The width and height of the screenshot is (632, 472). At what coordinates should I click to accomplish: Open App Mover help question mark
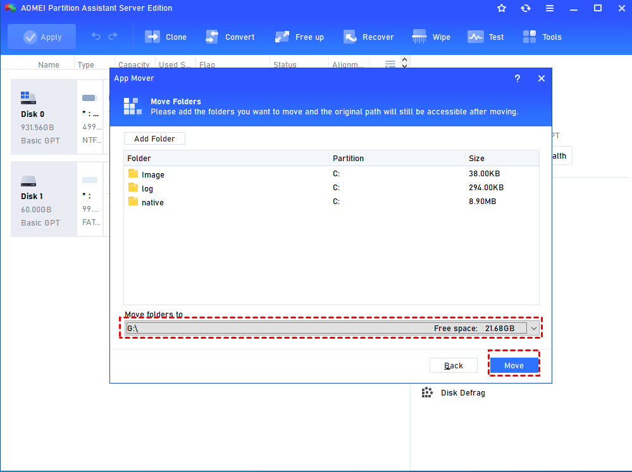click(x=517, y=78)
